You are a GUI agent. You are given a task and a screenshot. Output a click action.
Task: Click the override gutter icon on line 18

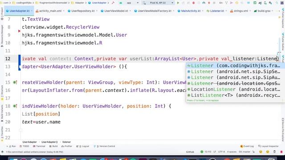point(15,106)
